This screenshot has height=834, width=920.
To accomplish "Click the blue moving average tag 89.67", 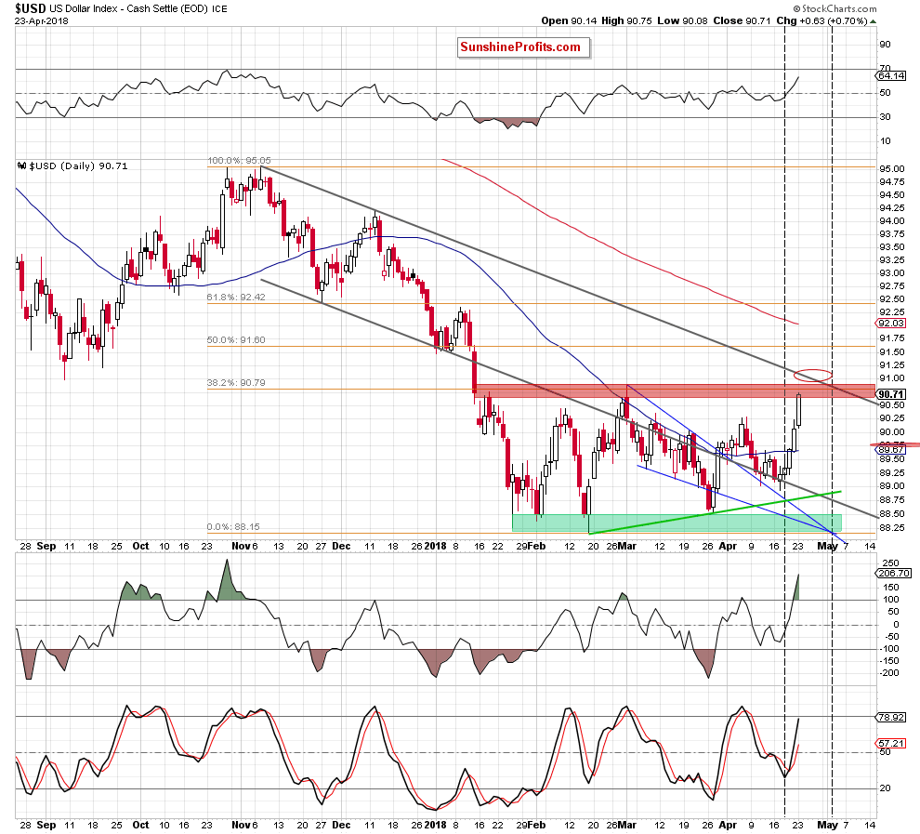I will [x=890, y=450].
